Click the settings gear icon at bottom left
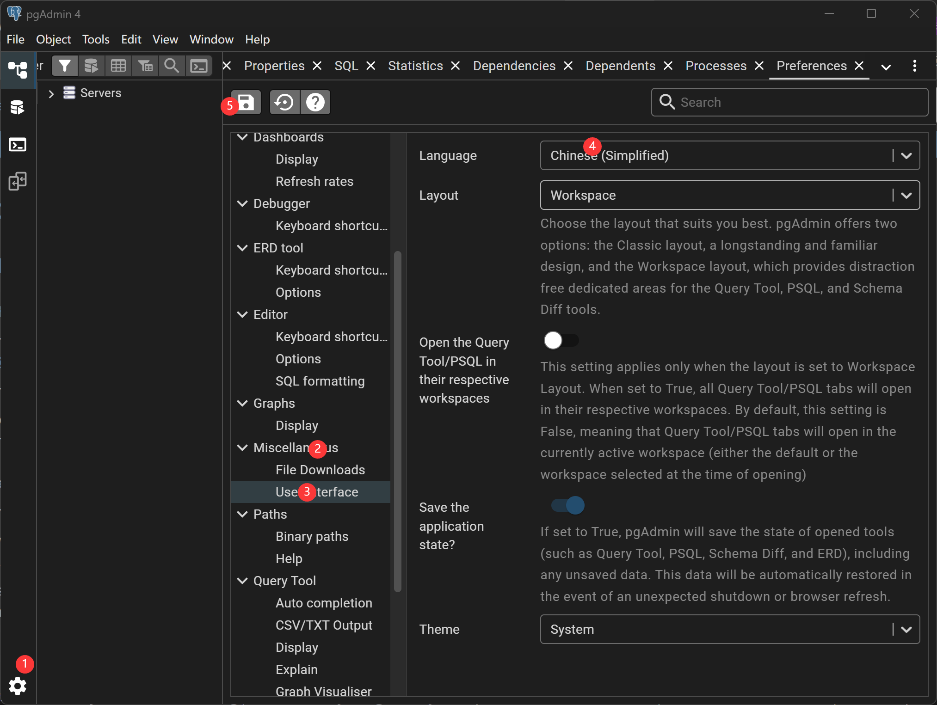 (x=18, y=686)
